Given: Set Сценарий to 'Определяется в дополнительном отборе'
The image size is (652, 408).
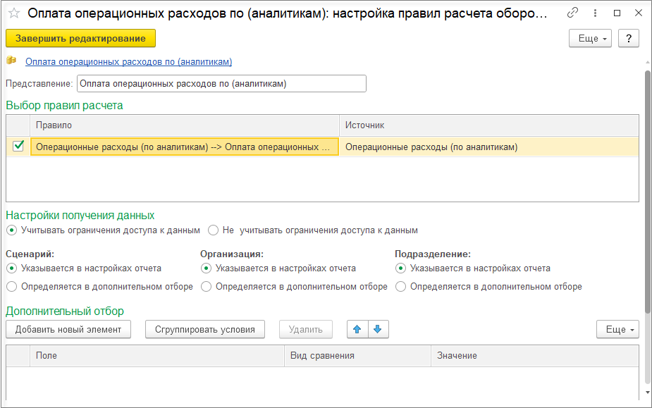Looking at the screenshot, I should pos(11,287).
